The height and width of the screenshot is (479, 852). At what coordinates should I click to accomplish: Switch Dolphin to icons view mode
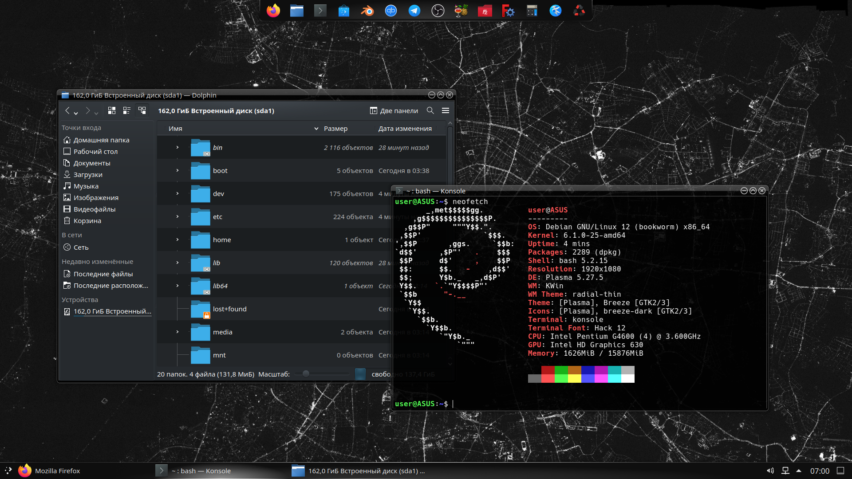point(112,110)
